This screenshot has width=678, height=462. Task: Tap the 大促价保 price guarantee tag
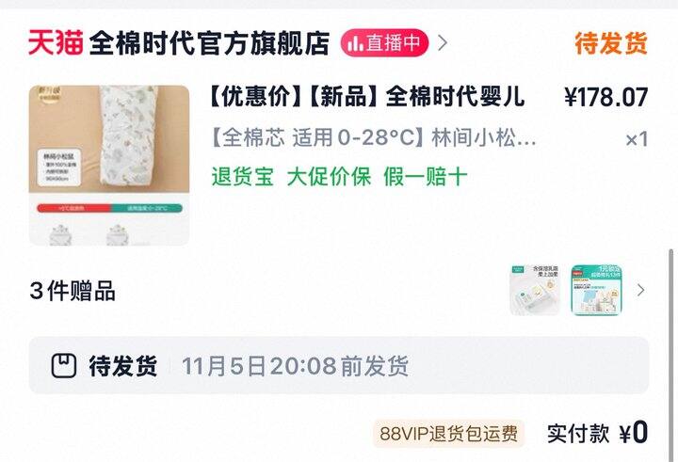click(x=329, y=177)
